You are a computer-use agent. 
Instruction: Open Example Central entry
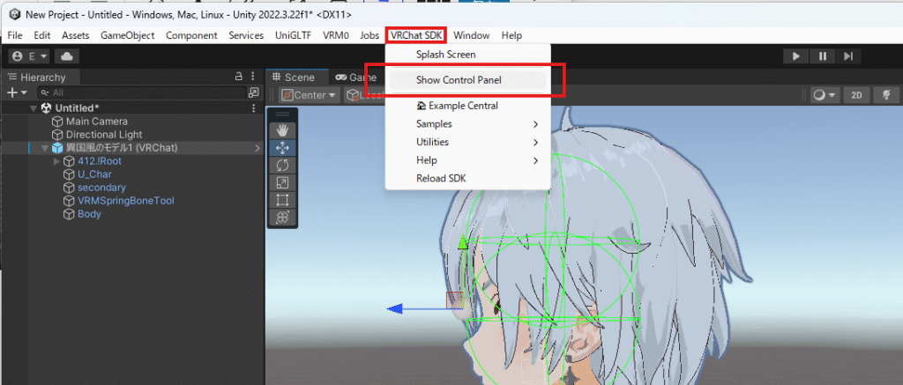[467, 106]
